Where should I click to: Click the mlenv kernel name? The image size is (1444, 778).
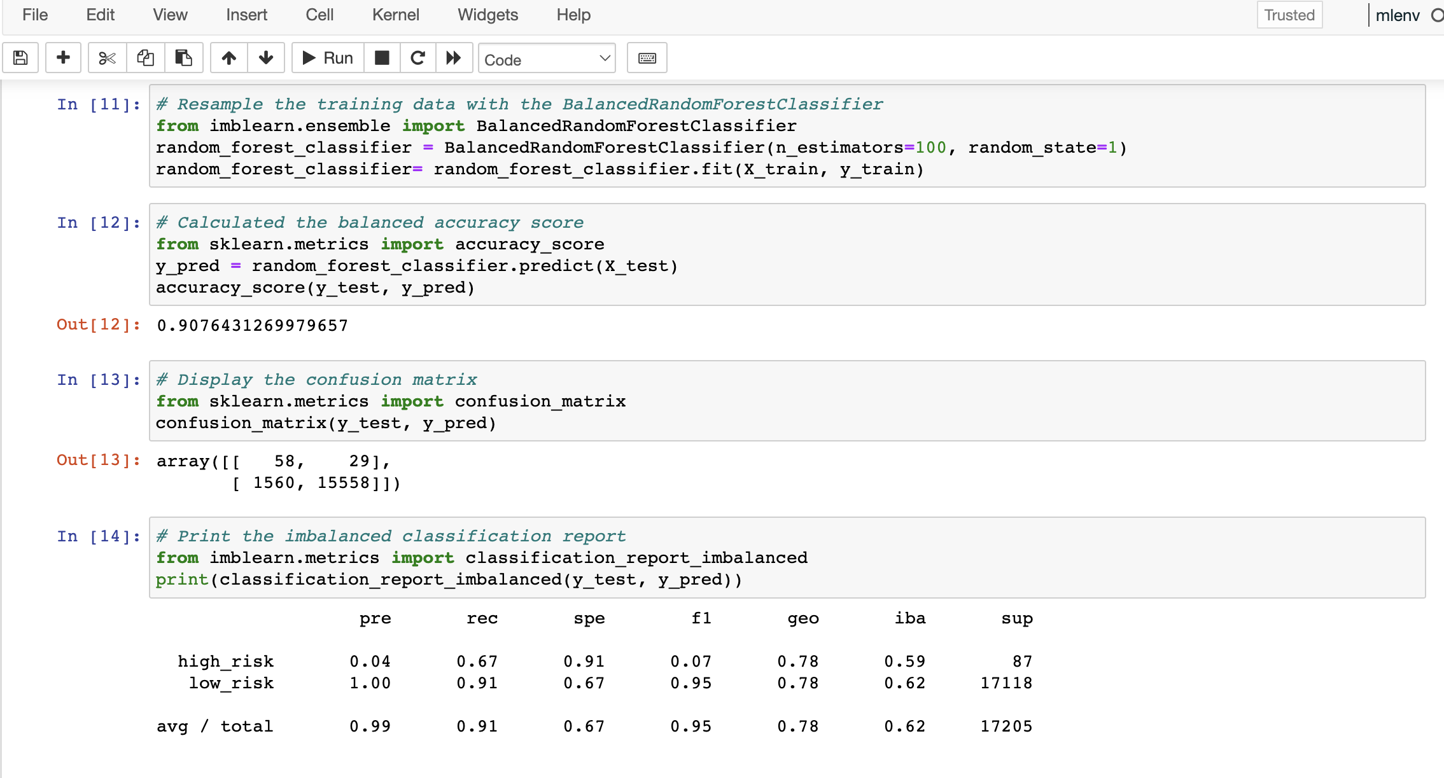click(1398, 15)
